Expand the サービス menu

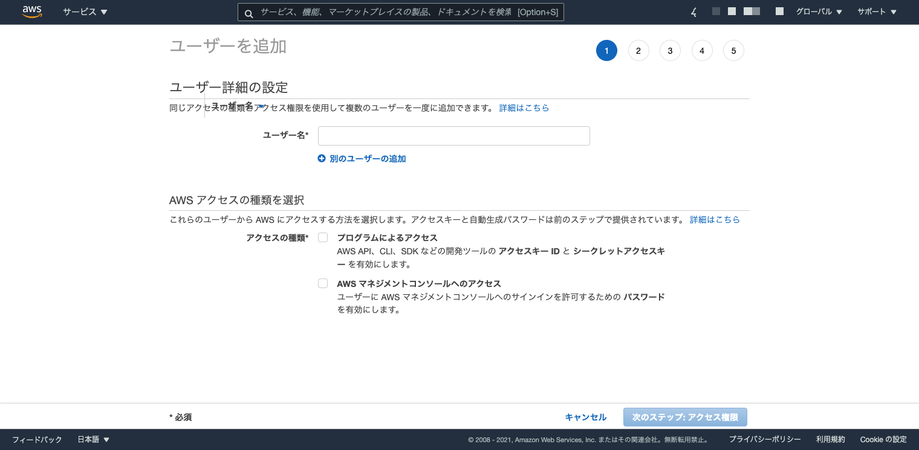coord(85,12)
